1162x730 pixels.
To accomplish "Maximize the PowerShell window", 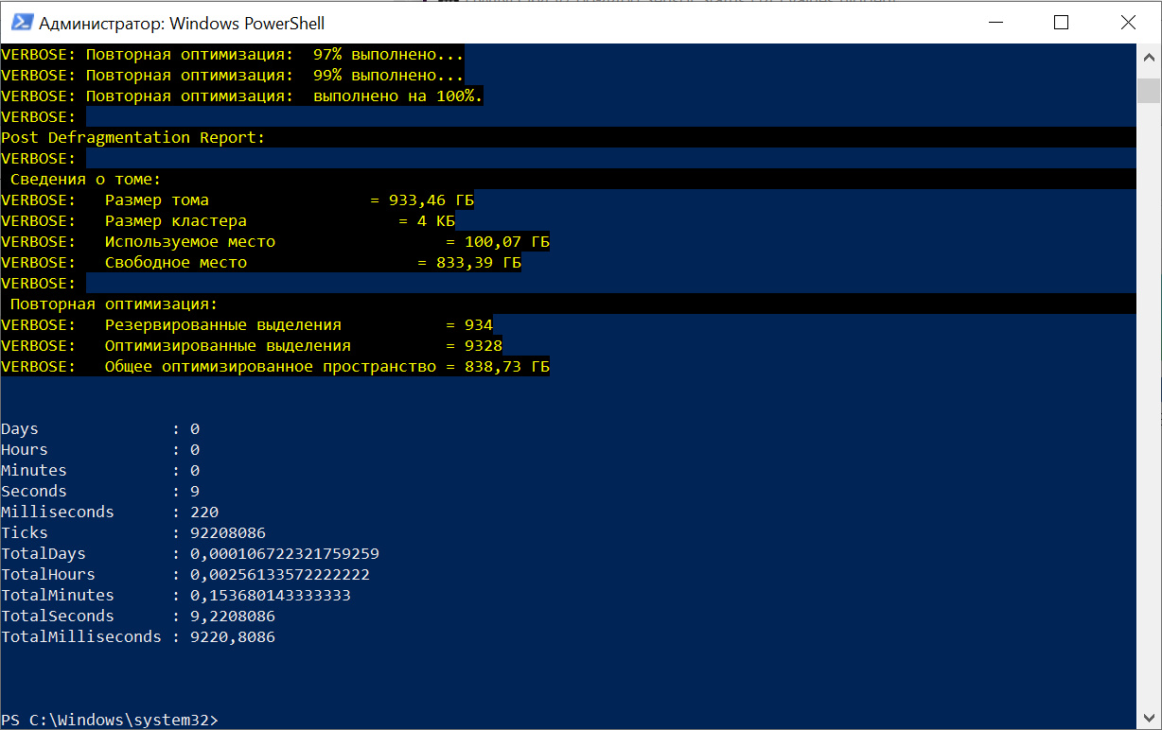I will pos(1061,23).
